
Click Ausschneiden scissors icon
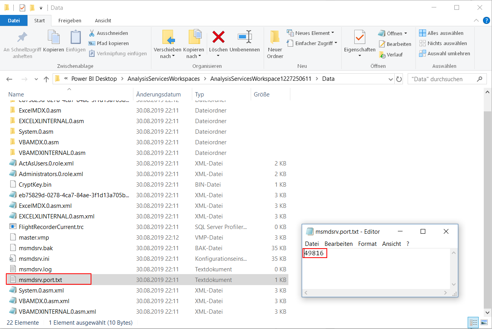click(92, 33)
